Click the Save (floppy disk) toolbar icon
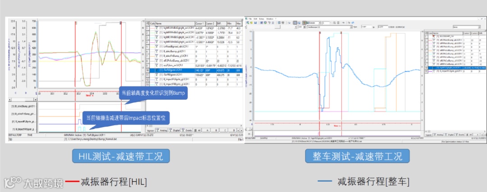Viewport: 487px width, 192px height. pos(255,23)
